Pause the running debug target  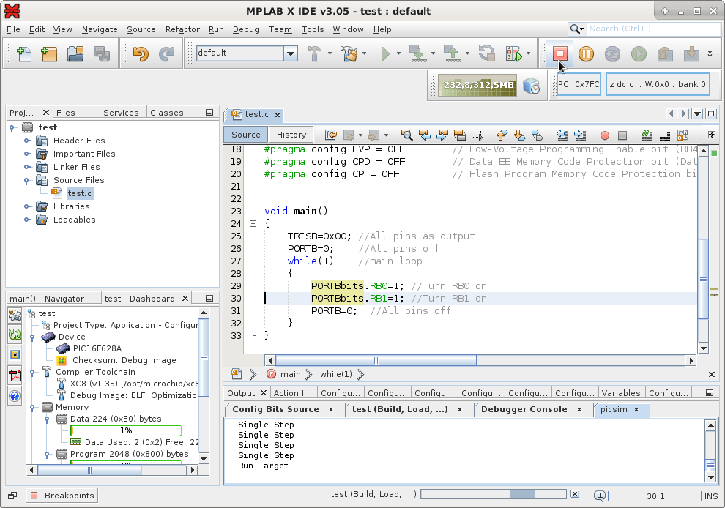[x=587, y=53]
